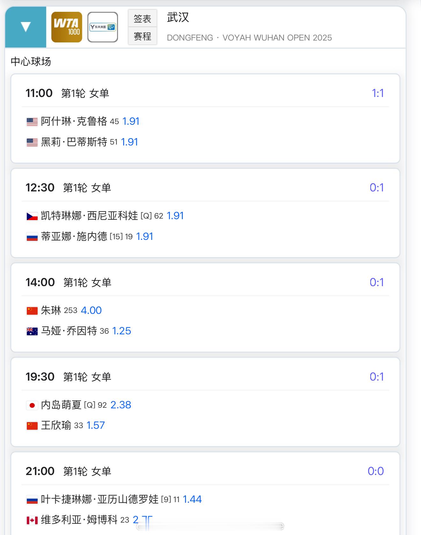
Task: Click the 14:00 第1轮 女单 match header
Action: 68,282
